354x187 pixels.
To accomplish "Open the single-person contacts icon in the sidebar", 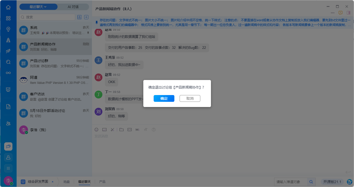I will click(x=8, y=157).
